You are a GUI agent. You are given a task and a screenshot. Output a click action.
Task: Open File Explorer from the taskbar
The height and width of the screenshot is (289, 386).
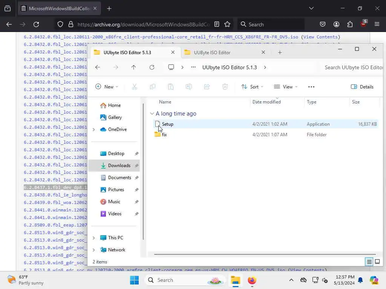(x=235, y=280)
